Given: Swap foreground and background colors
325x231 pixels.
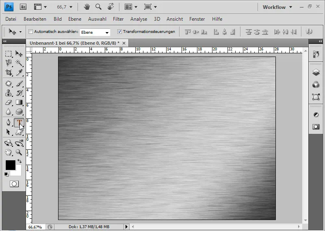Looking at the screenshot, I should [19, 161].
